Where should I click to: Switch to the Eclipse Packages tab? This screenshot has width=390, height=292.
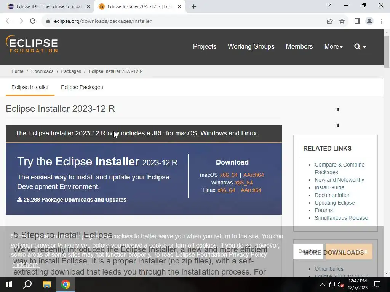[82, 87]
